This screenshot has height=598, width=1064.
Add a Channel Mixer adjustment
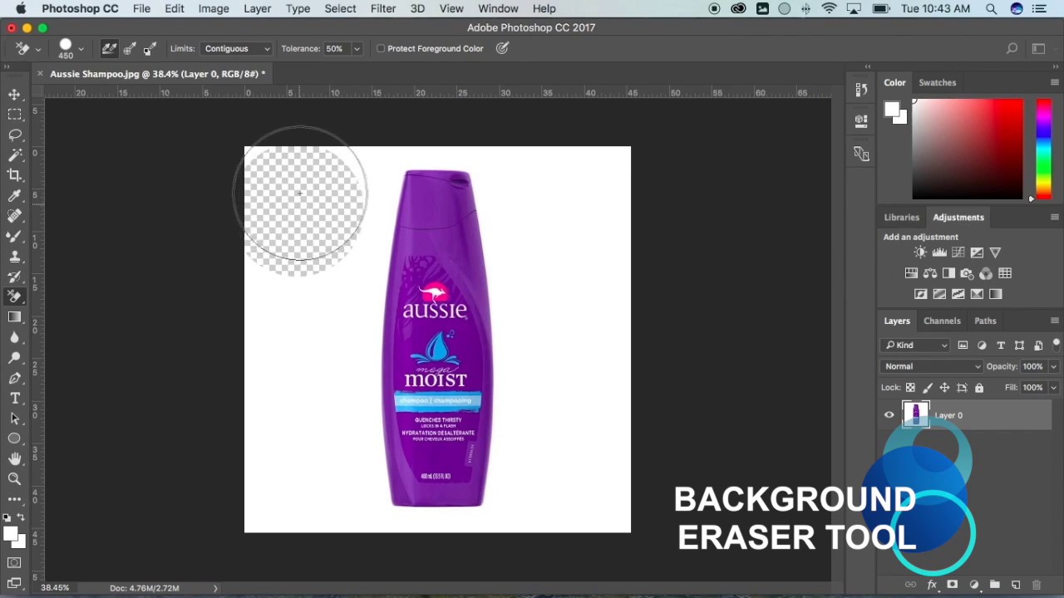986,273
